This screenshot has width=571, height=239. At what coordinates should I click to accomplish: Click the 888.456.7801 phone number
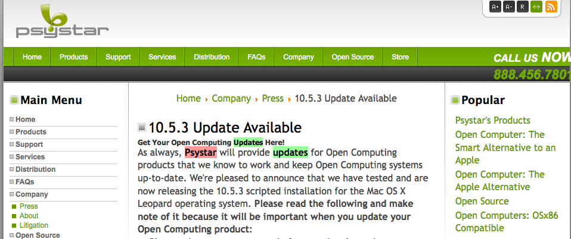532,74
